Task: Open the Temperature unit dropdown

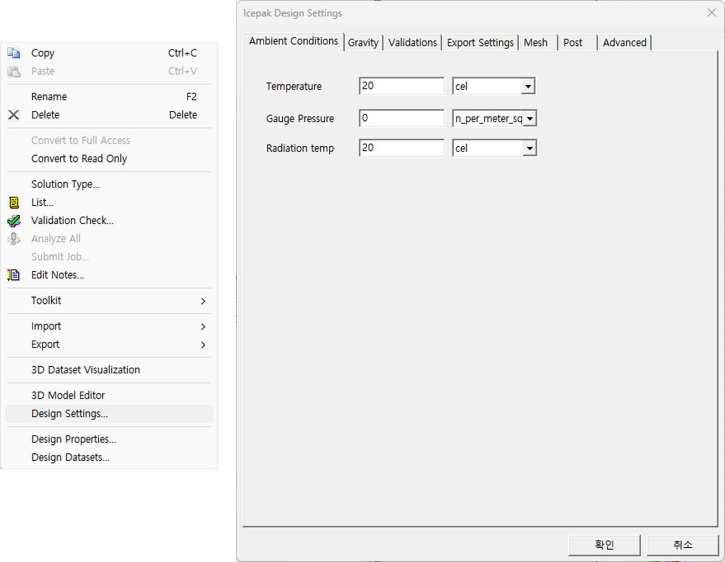Action: [x=528, y=87]
